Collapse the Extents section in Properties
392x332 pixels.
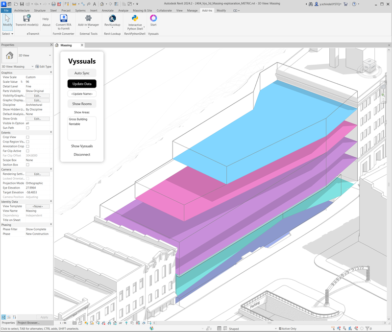51,132
